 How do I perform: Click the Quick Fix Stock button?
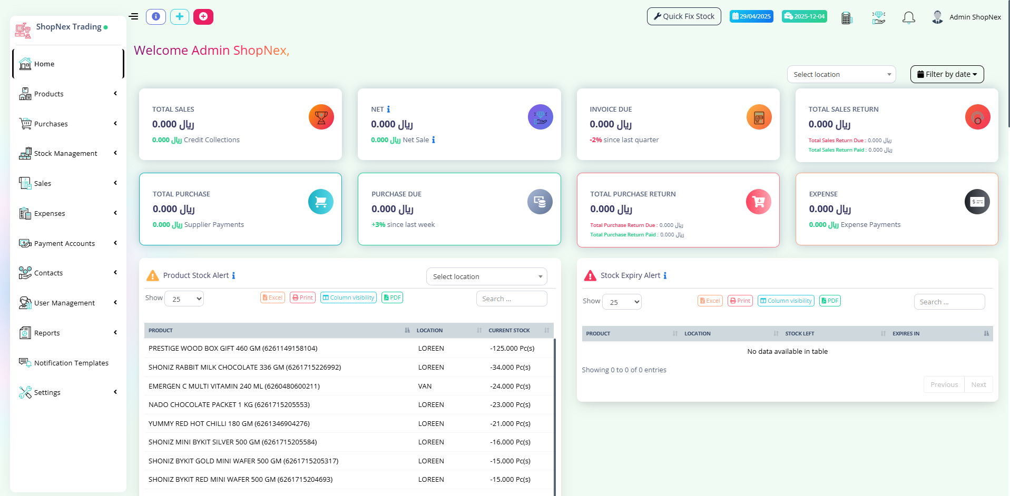[x=683, y=16]
